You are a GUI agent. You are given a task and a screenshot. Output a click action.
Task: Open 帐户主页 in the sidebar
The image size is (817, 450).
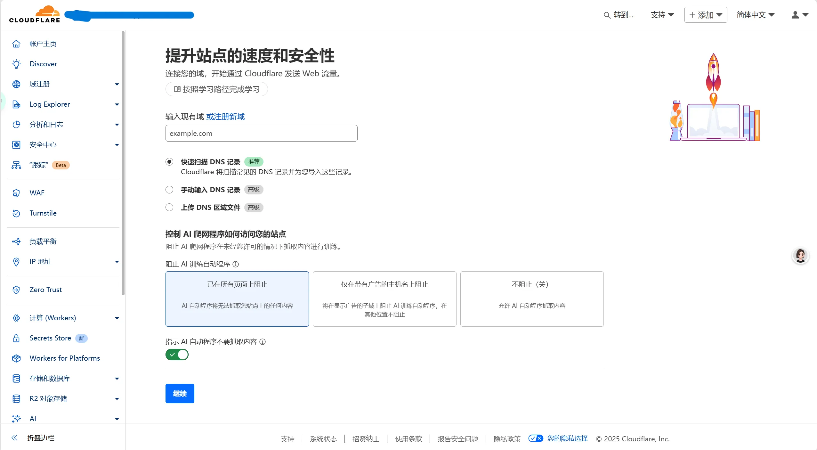[x=43, y=44]
